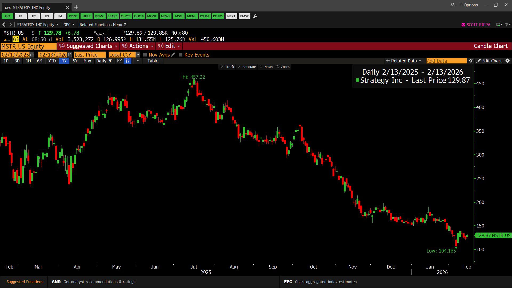Screen dimensions: 512x288
Task: Edit moving averages with the pencil icon
Action: pyautogui.click(x=173, y=55)
